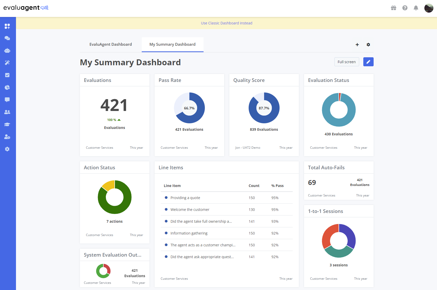437x290 pixels.
Task: Click the System Evaluation Outcome donut chart
Action: click(x=103, y=271)
